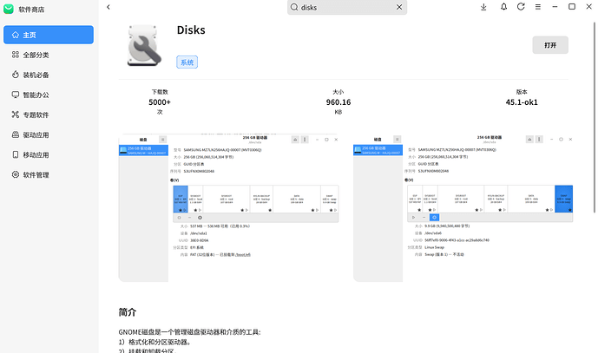The image size is (598, 353).
Task: Open the hamburger menu
Action: tap(538, 7)
